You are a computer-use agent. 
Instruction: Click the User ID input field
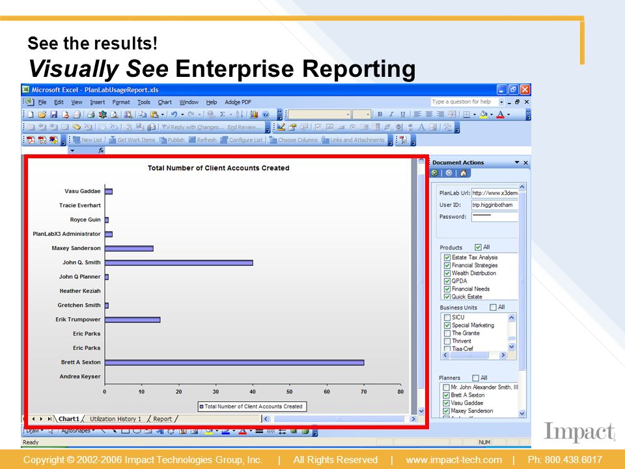pos(495,205)
